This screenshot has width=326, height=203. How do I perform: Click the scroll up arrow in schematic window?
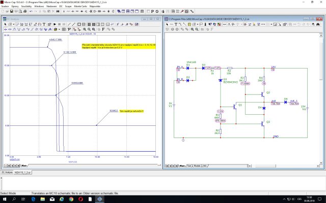[321, 36]
